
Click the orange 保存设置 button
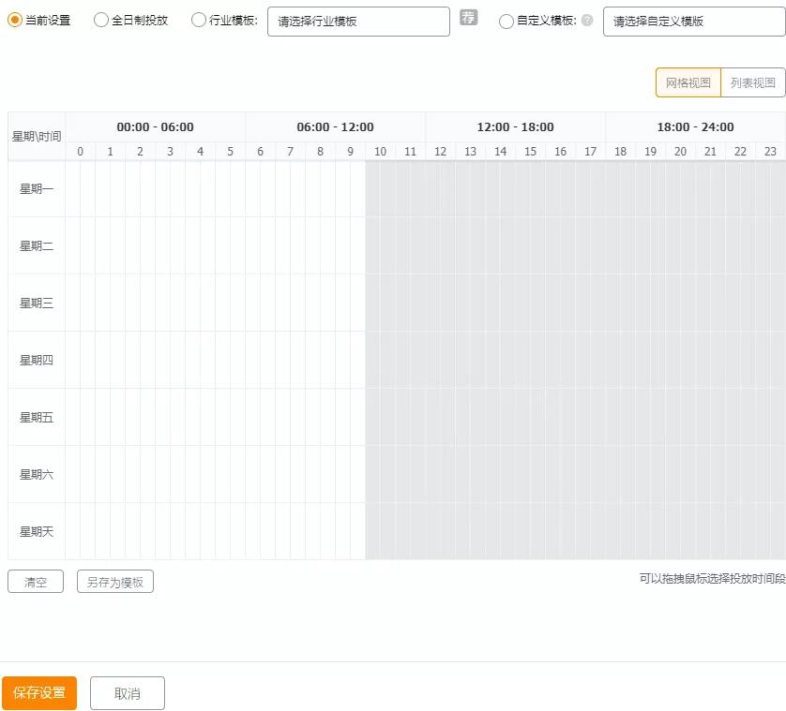click(x=40, y=693)
